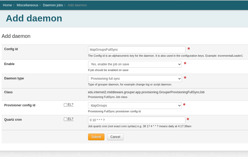Viewport: 248px width, 157px height.
Task: Expand the Daemon type dropdown
Action: pos(135,79)
